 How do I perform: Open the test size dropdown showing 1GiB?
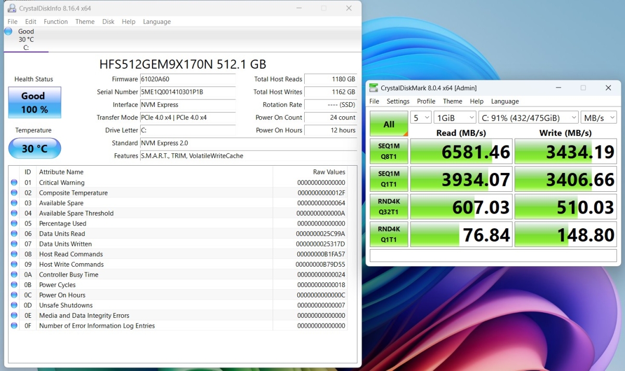tap(455, 117)
